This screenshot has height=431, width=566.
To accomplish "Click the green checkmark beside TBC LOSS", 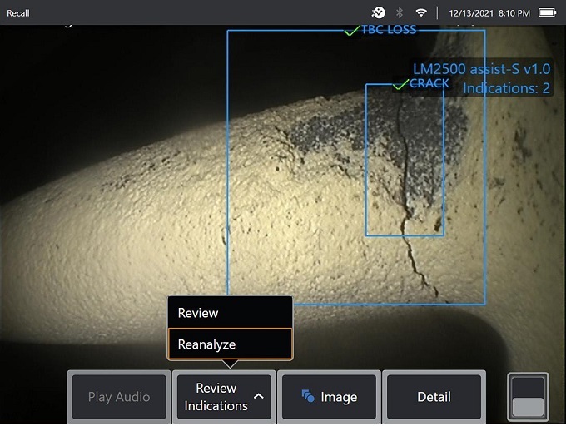I will click(352, 31).
